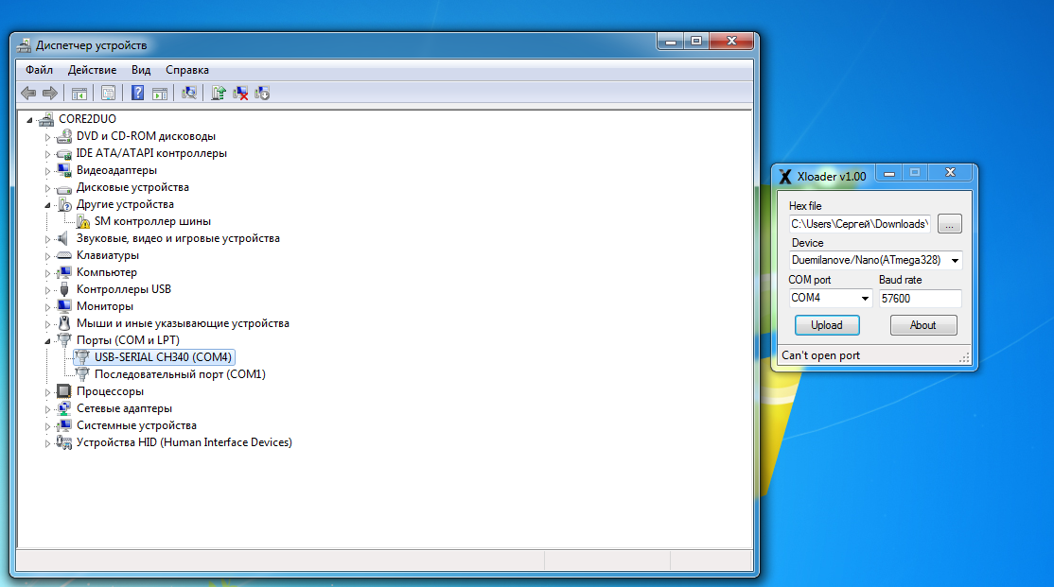This screenshot has width=1054, height=587.
Task: Click the USB controllers category icon
Action: click(x=63, y=289)
